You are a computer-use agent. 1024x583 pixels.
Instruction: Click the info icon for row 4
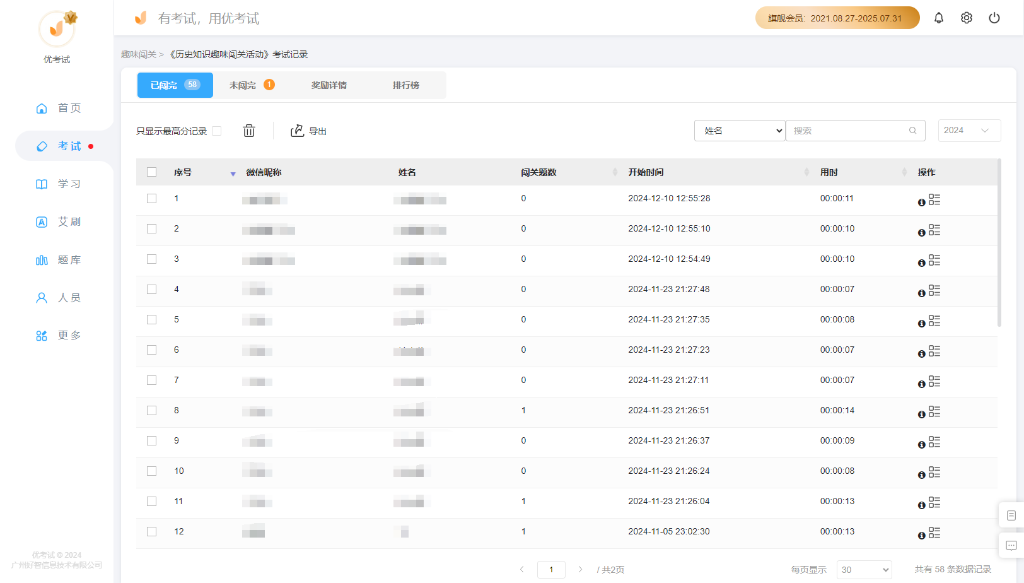tap(921, 293)
